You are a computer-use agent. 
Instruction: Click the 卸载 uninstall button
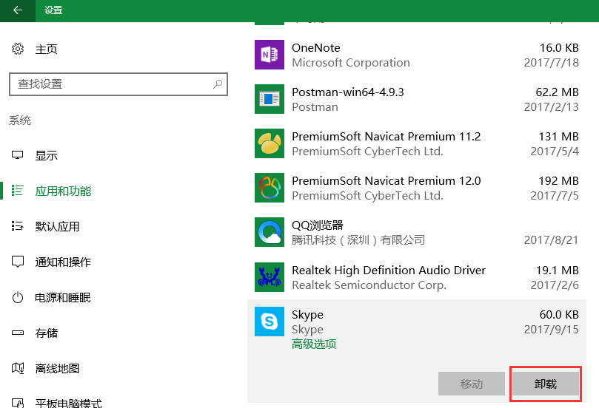click(x=546, y=384)
